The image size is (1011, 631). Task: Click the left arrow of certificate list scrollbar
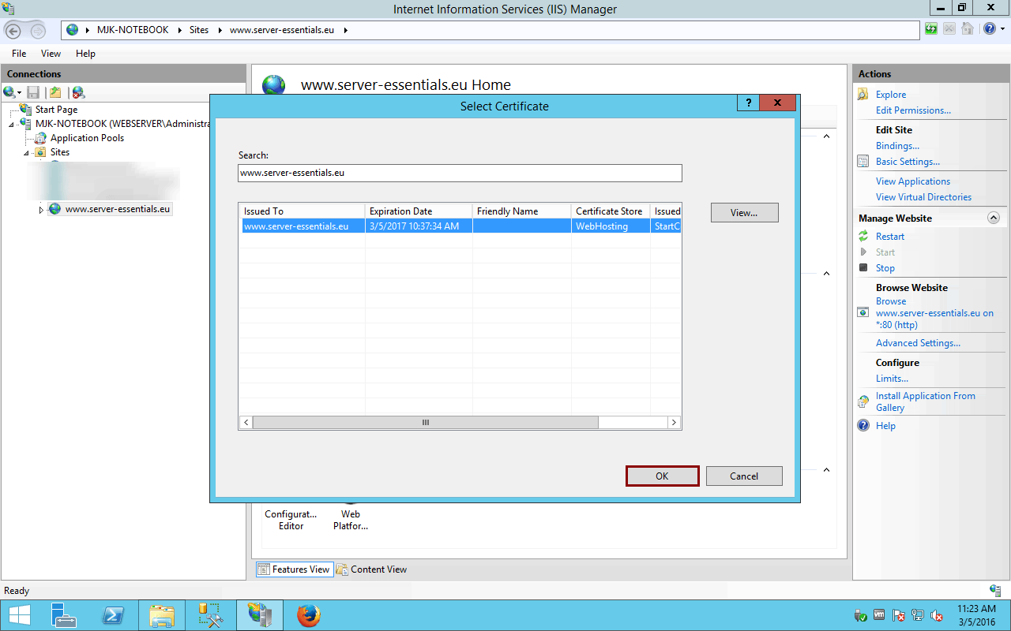point(246,423)
